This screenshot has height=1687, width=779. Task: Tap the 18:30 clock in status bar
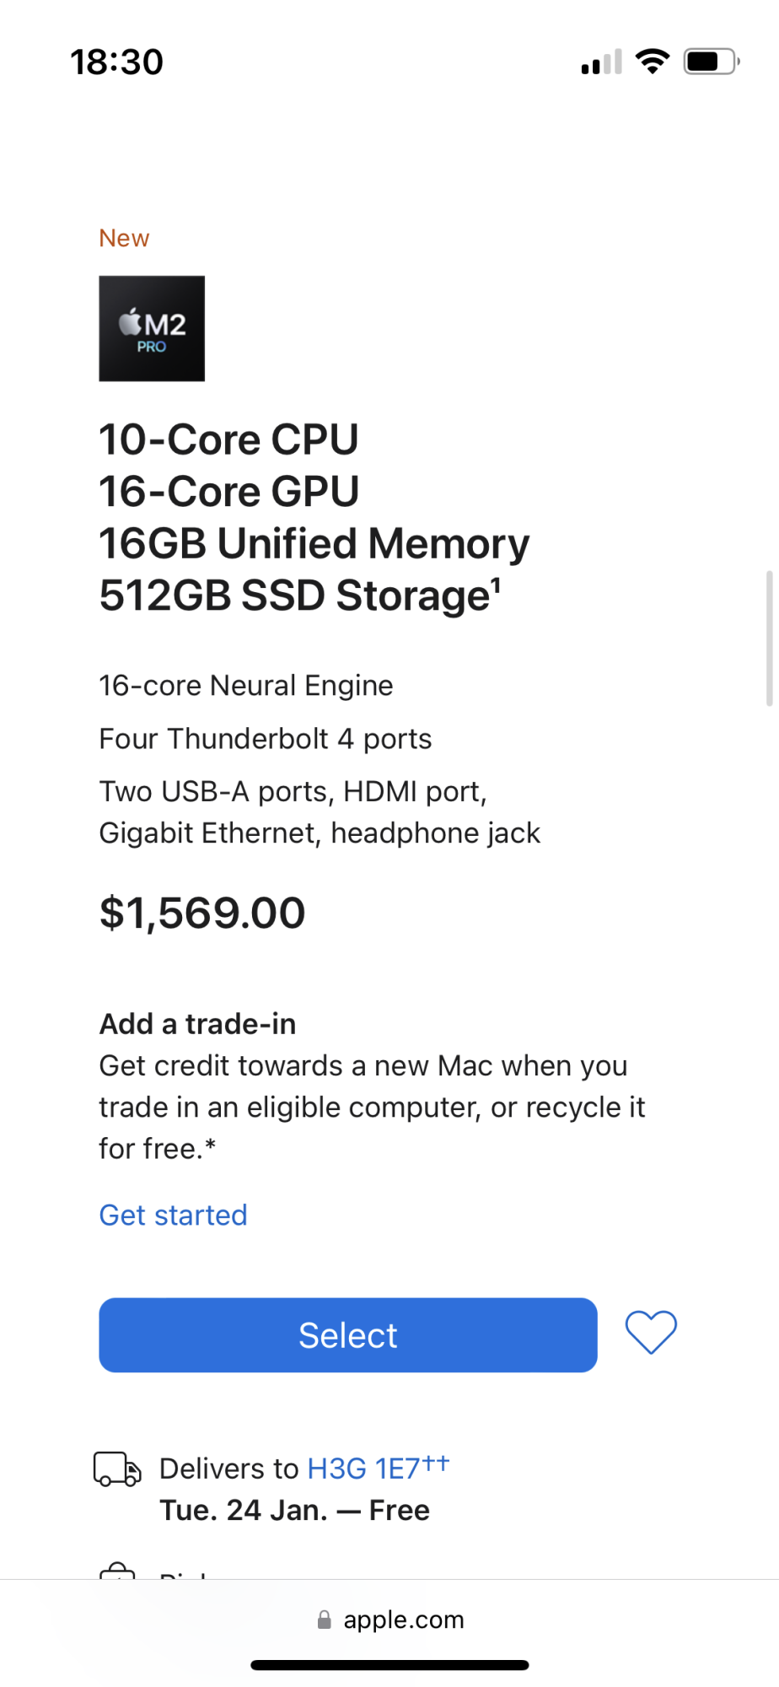pos(116,62)
